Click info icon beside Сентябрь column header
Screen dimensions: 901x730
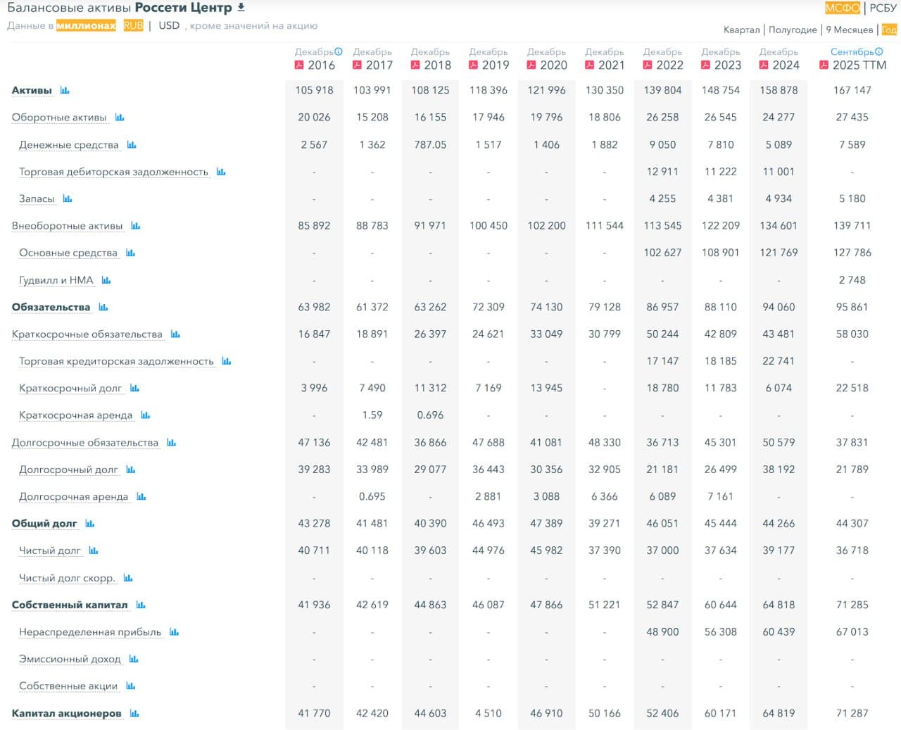pos(878,51)
